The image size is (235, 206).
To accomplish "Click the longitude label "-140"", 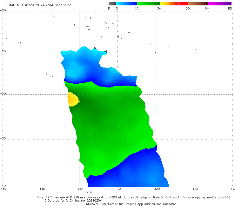I will 79,189.
